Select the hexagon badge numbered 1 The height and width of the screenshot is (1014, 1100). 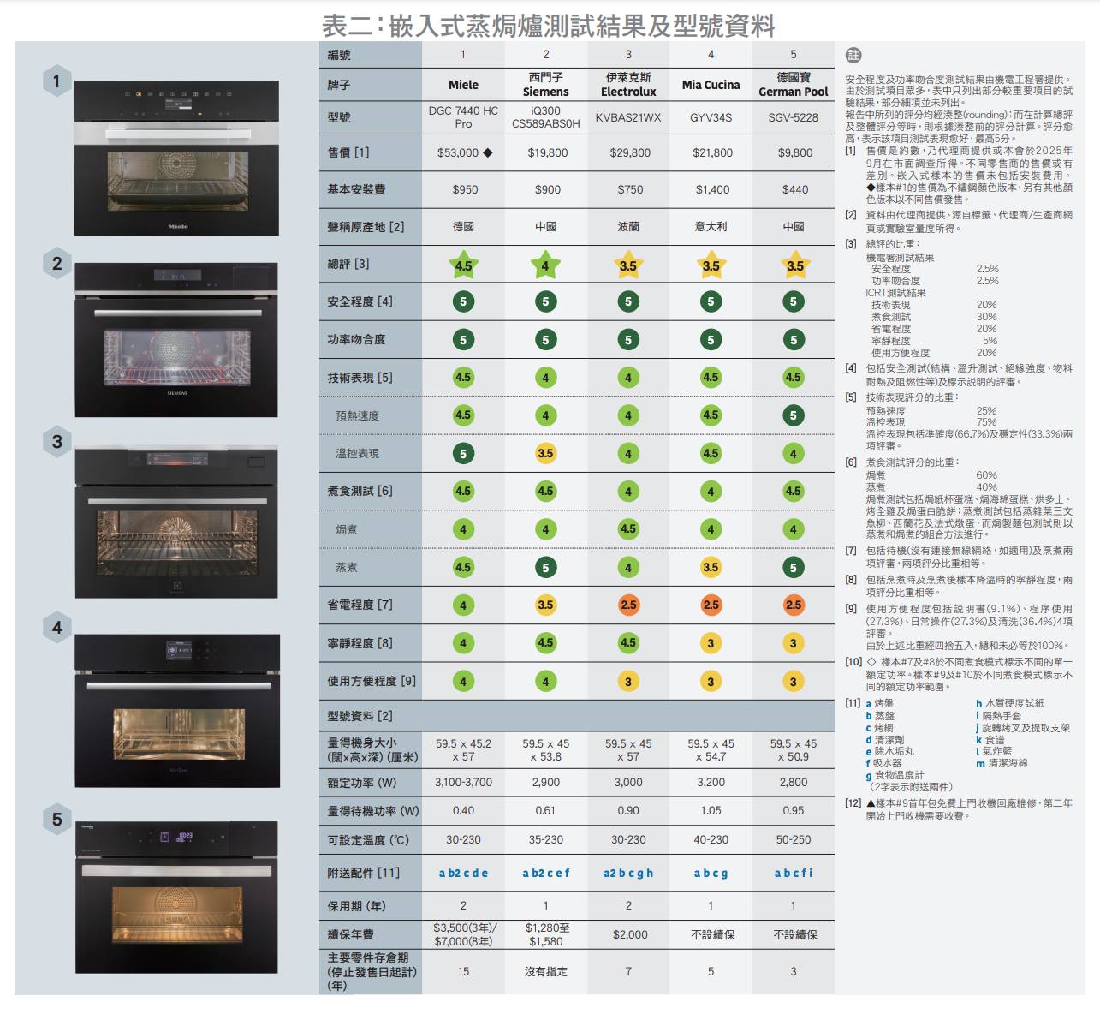(x=56, y=81)
